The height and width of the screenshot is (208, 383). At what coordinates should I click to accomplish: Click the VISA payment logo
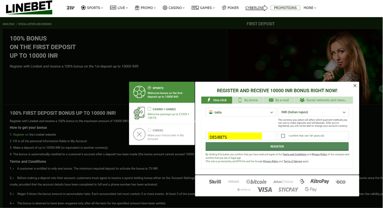coord(264,189)
